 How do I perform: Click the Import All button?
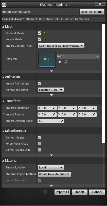click(x=62, y=192)
